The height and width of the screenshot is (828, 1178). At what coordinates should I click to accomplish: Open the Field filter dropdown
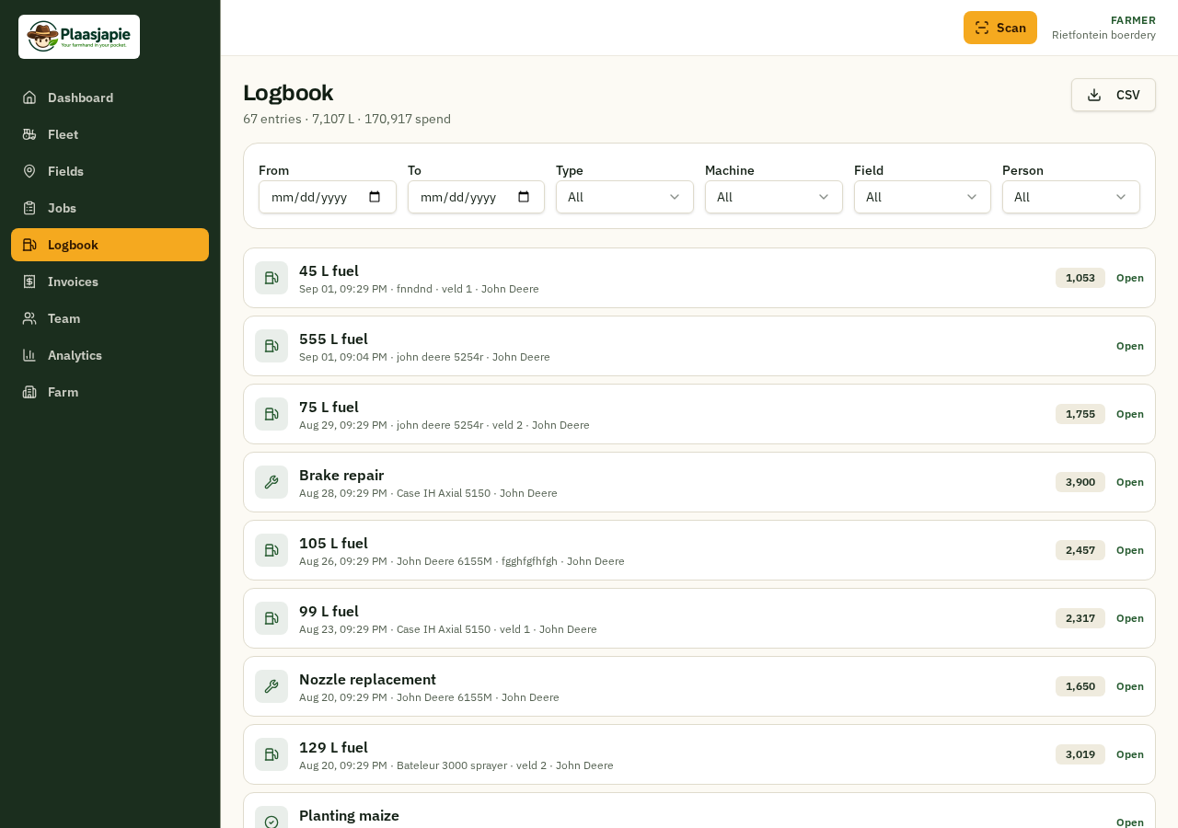pyautogui.click(x=922, y=197)
